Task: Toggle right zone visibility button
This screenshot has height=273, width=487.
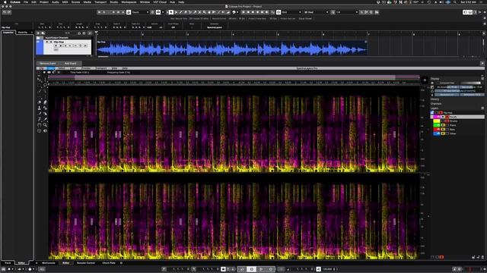Action: point(475,12)
